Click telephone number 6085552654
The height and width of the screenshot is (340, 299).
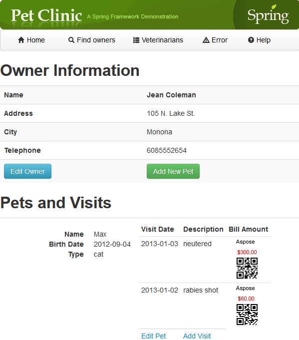tap(167, 150)
